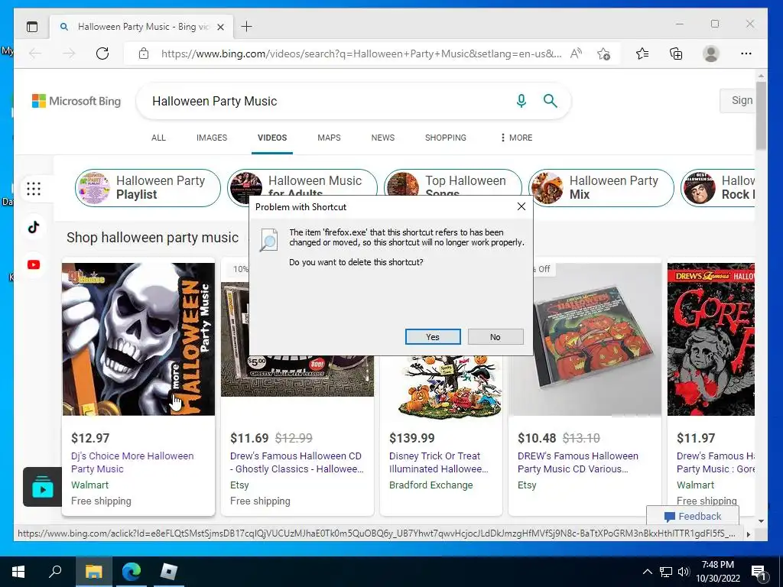The width and height of the screenshot is (783, 587).
Task: Click the status bar right arrow
Action: (748, 533)
